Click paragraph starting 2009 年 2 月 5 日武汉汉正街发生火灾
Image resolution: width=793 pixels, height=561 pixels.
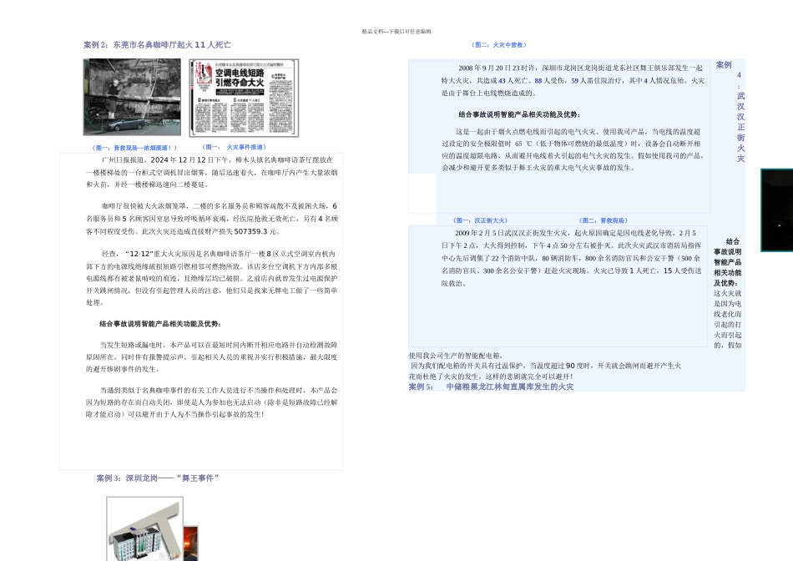[x=572, y=258]
